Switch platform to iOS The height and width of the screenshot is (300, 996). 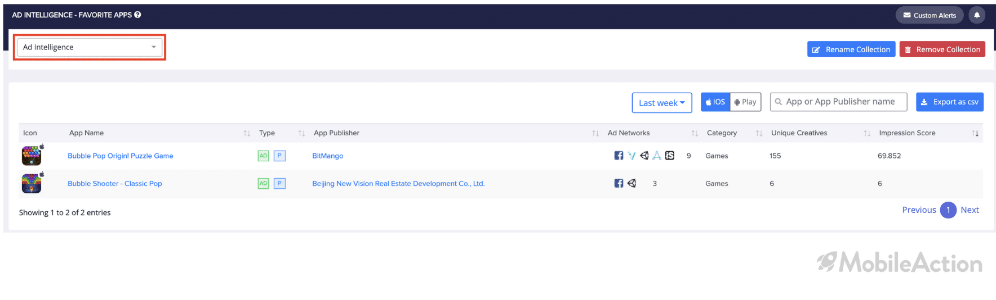pyautogui.click(x=715, y=102)
